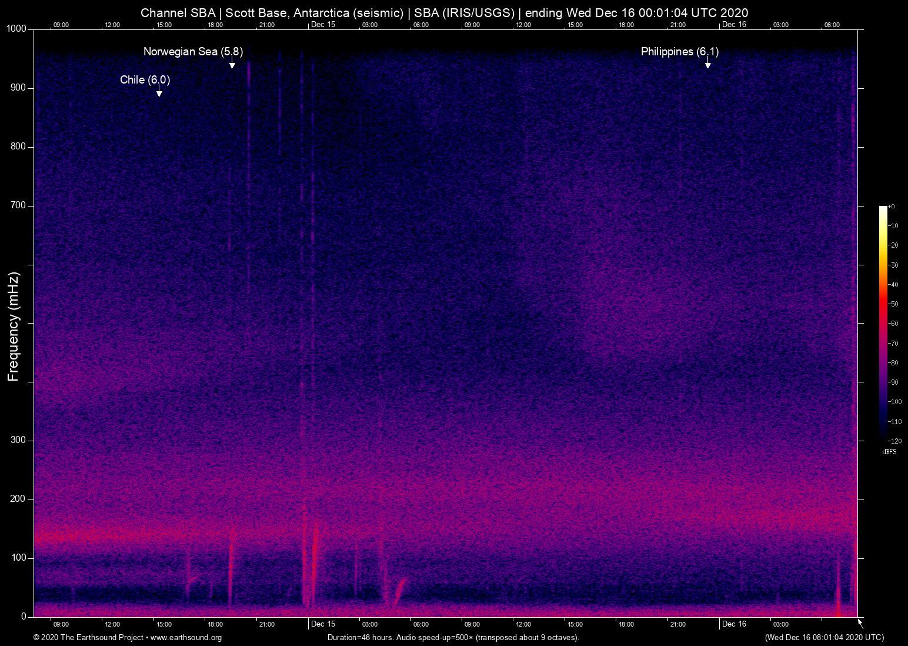Select the dBFS label under the colorbar
This screenshot has width=908, height=646.
point(890,452)
